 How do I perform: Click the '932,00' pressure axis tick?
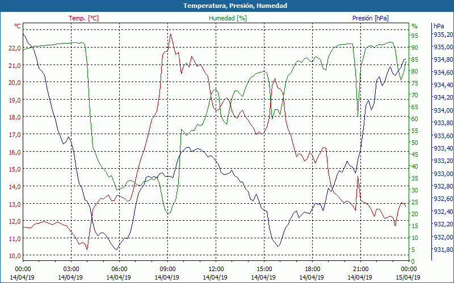[x=443, y=237]
